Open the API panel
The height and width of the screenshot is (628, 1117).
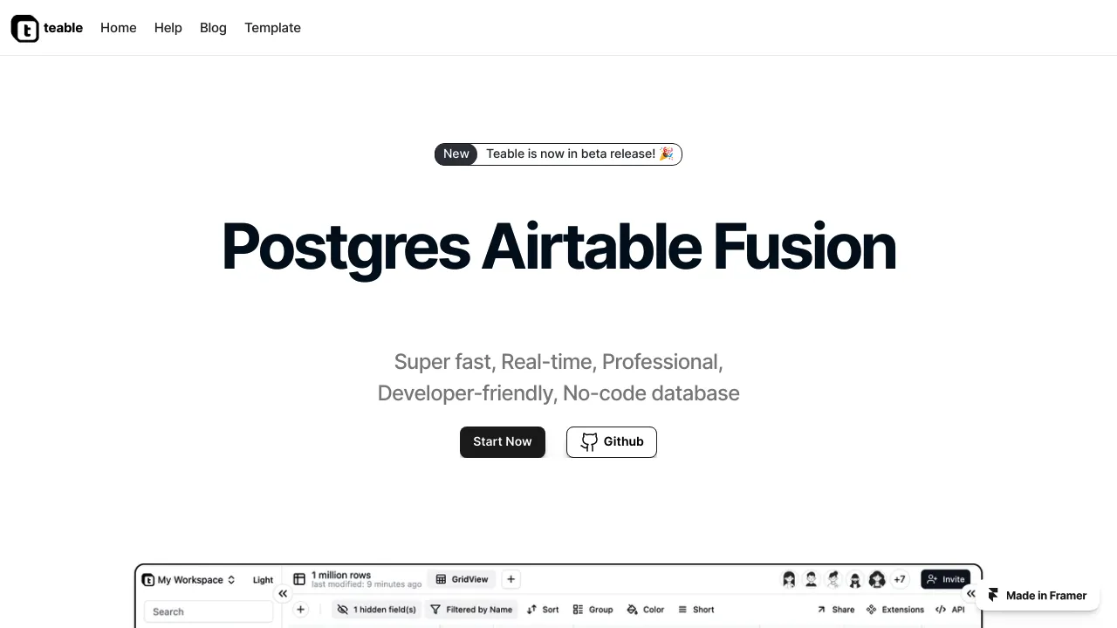[950, 610]
